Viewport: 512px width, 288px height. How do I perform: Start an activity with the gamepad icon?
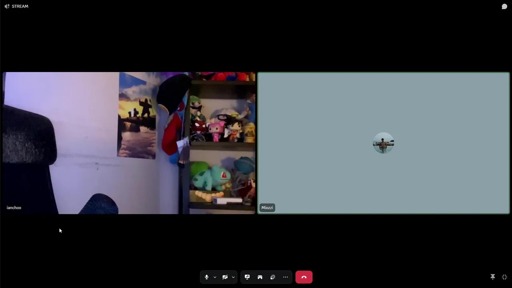(260, 277)
